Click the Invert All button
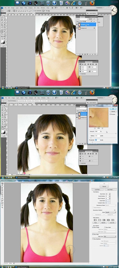This screenshot has height=268, width=119. [x=112, y=223]
